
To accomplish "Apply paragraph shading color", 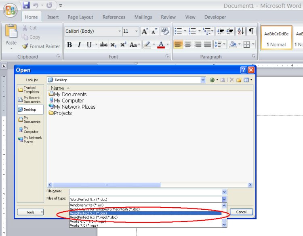I will (233, 44).
